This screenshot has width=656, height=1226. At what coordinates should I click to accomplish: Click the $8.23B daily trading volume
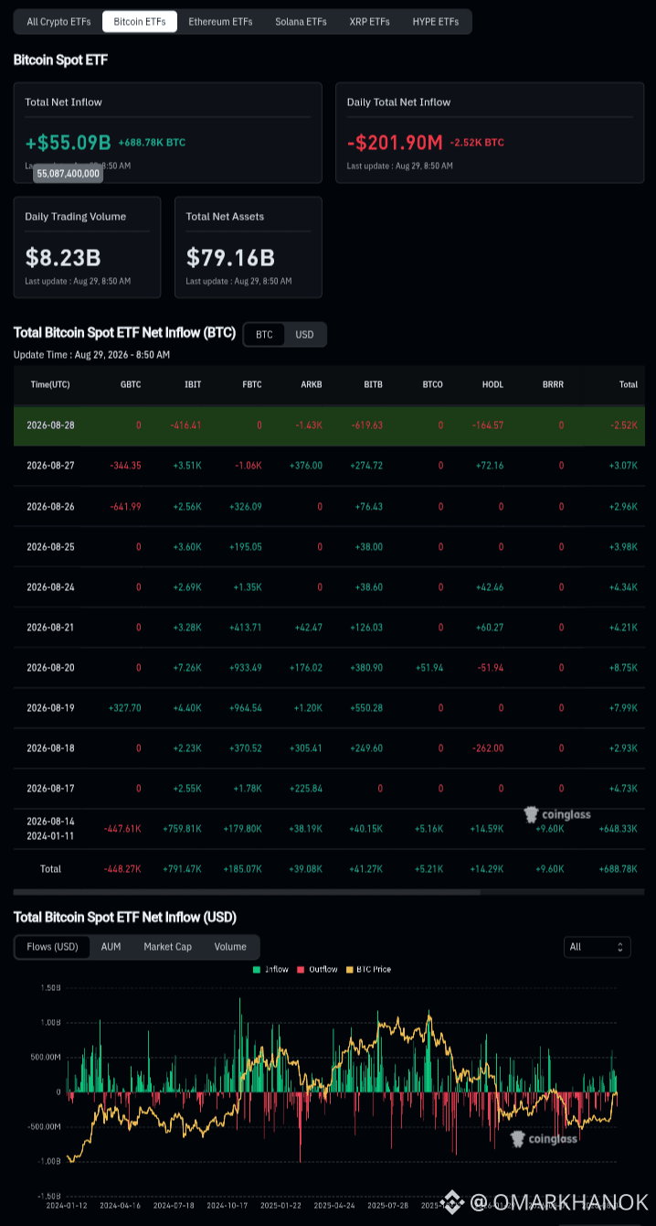(63, 257)
